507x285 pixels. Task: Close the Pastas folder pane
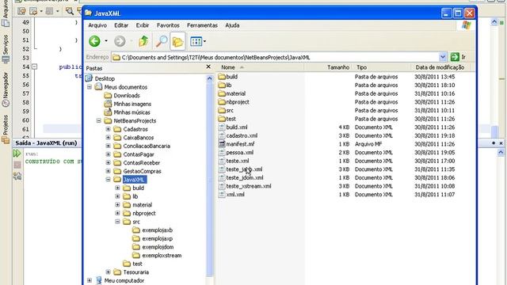tap(208, 66)
